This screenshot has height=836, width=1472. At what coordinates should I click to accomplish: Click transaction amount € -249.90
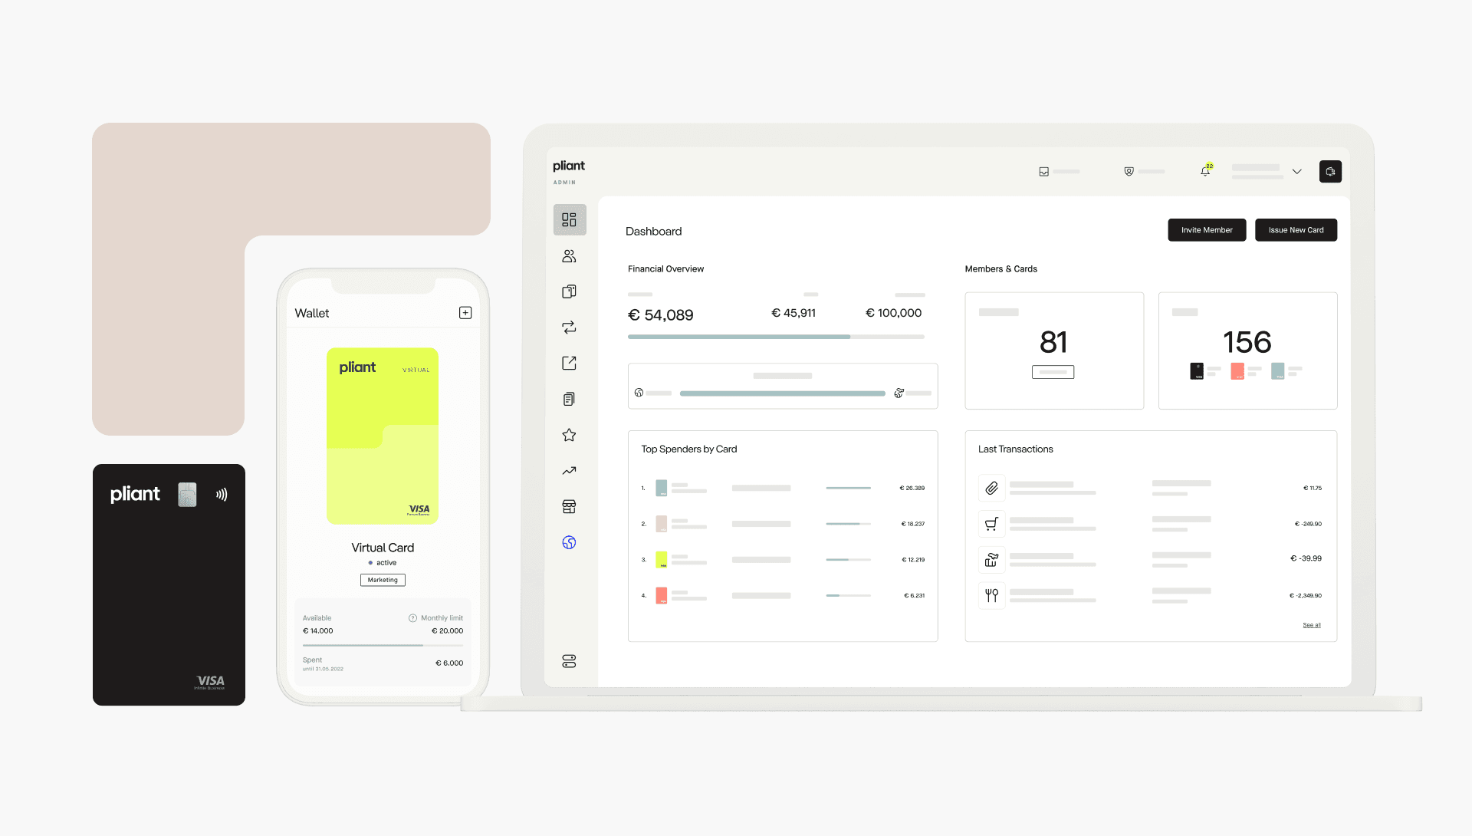coord(1308,524)
